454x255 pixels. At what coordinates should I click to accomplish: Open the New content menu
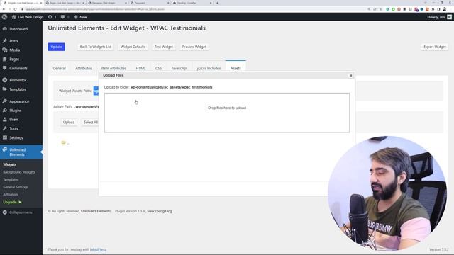coord(80,17)
